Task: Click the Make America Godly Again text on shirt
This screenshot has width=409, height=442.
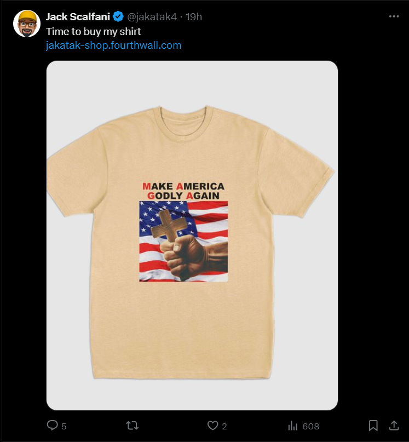Action: (183, 191)
